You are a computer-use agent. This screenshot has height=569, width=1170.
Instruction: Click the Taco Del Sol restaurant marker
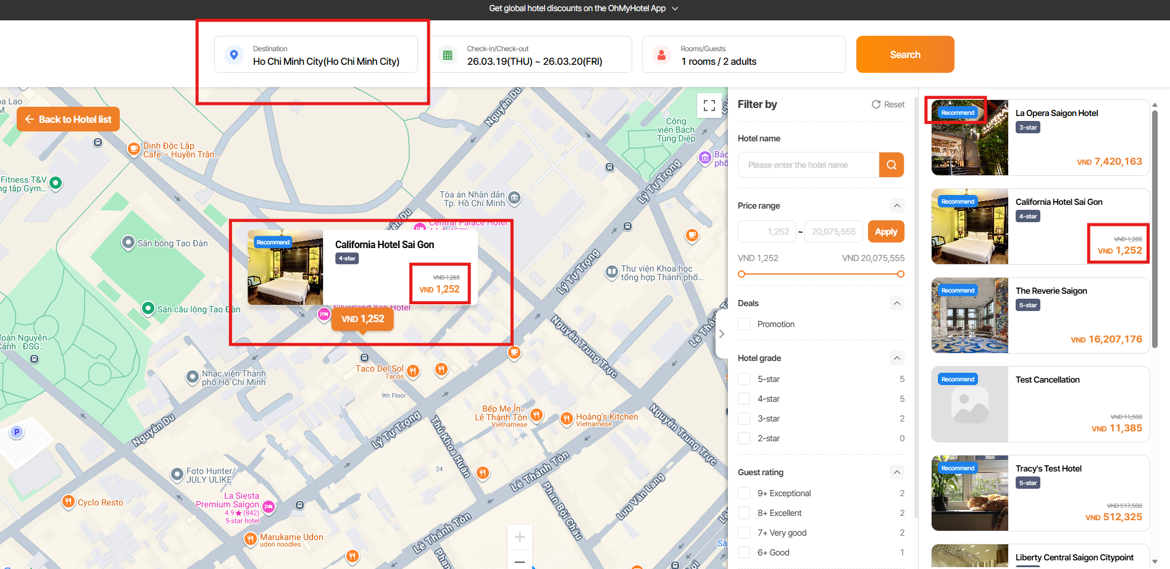[413, 371]
